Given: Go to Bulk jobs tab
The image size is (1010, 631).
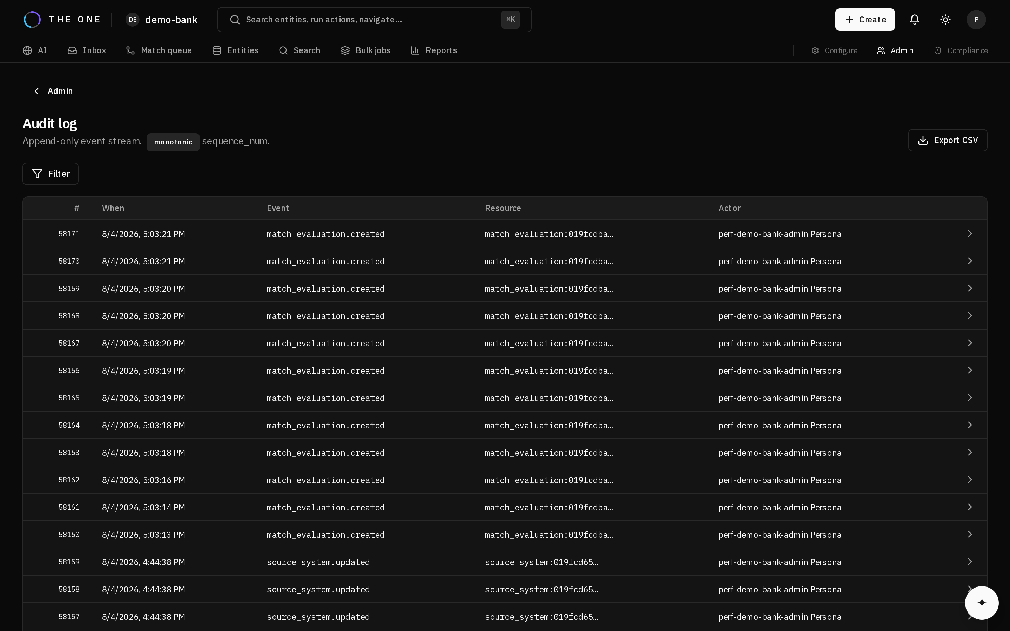Looking at the screenshot, I should click(365, 50).
